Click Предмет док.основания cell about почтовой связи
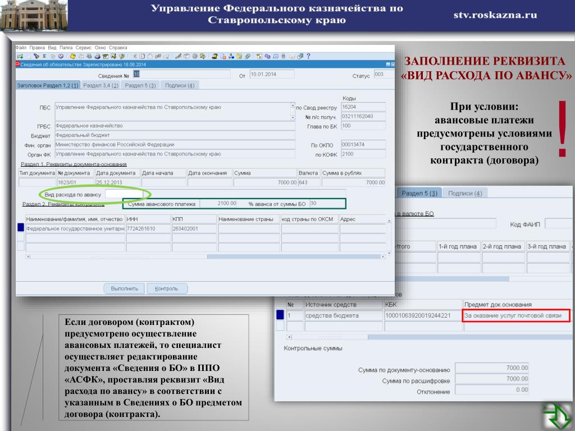Viewport: 575px width, 431px height. [517, 315]
